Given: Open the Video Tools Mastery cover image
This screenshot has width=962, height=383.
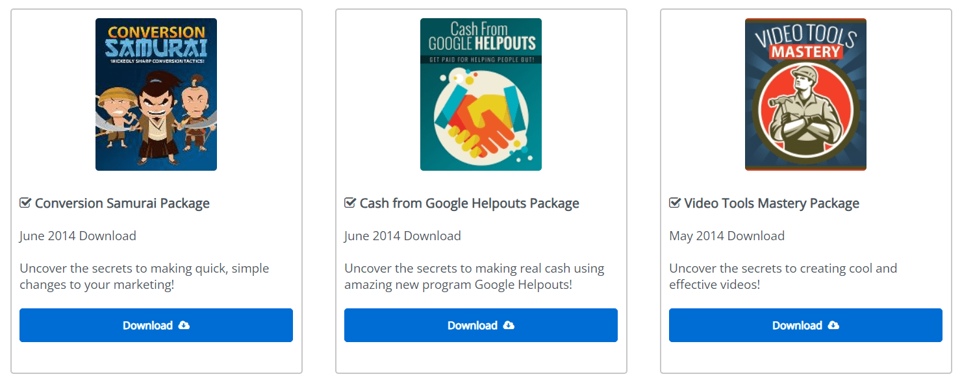Looking at the screenshot, I should click(805, 94).
